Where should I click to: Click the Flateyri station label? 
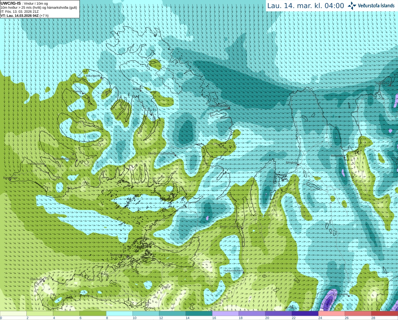click(x=77, y=91)
